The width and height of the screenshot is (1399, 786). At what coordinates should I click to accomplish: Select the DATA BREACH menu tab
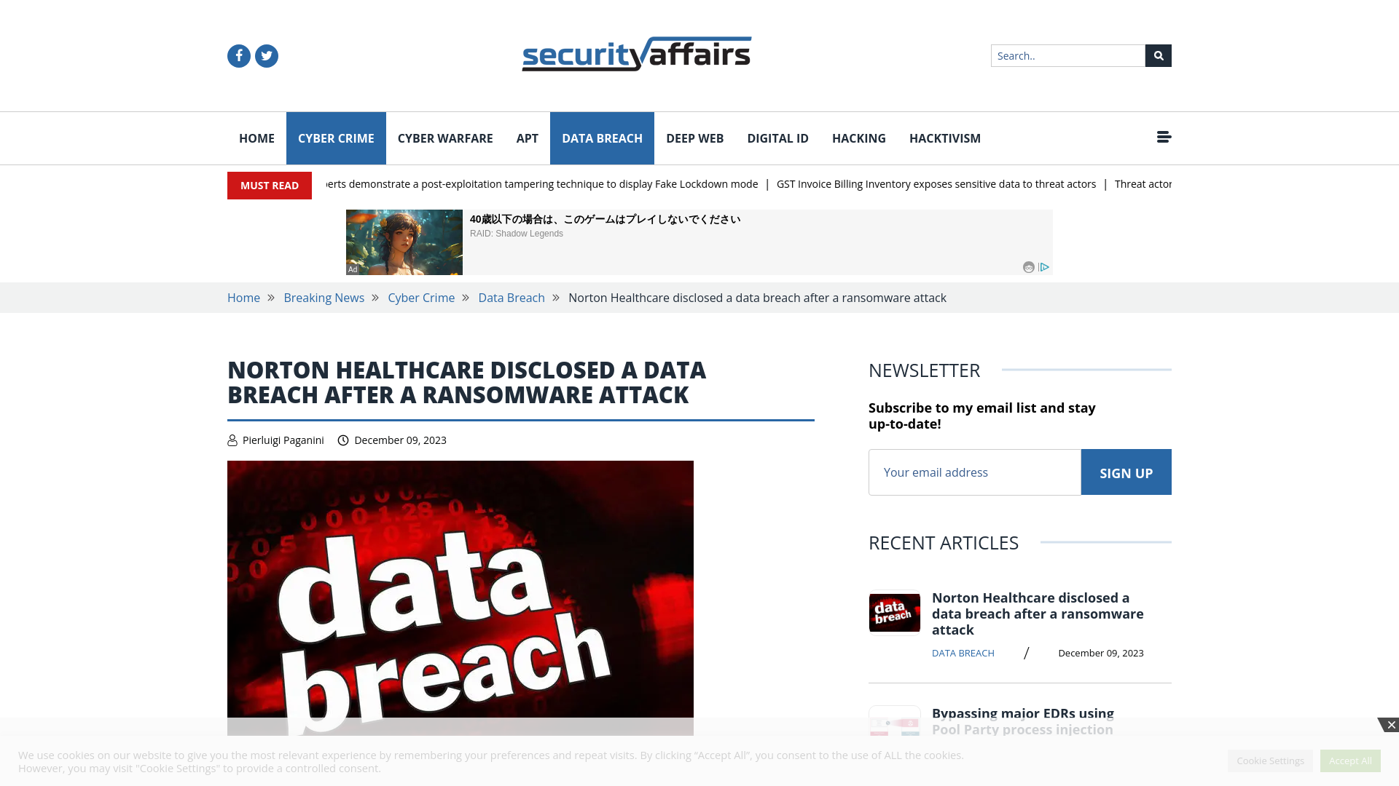(601, 138)
